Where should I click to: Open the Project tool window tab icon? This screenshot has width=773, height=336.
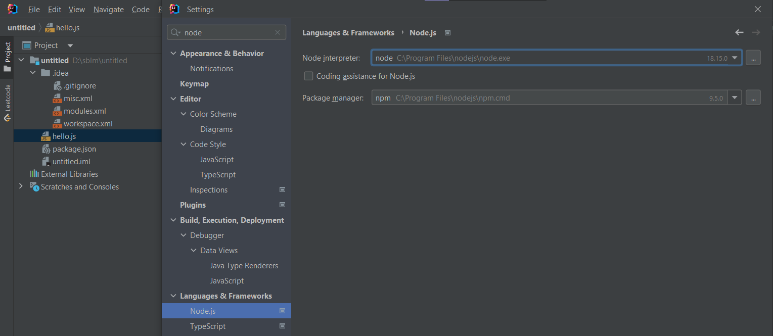coord(7,69)
